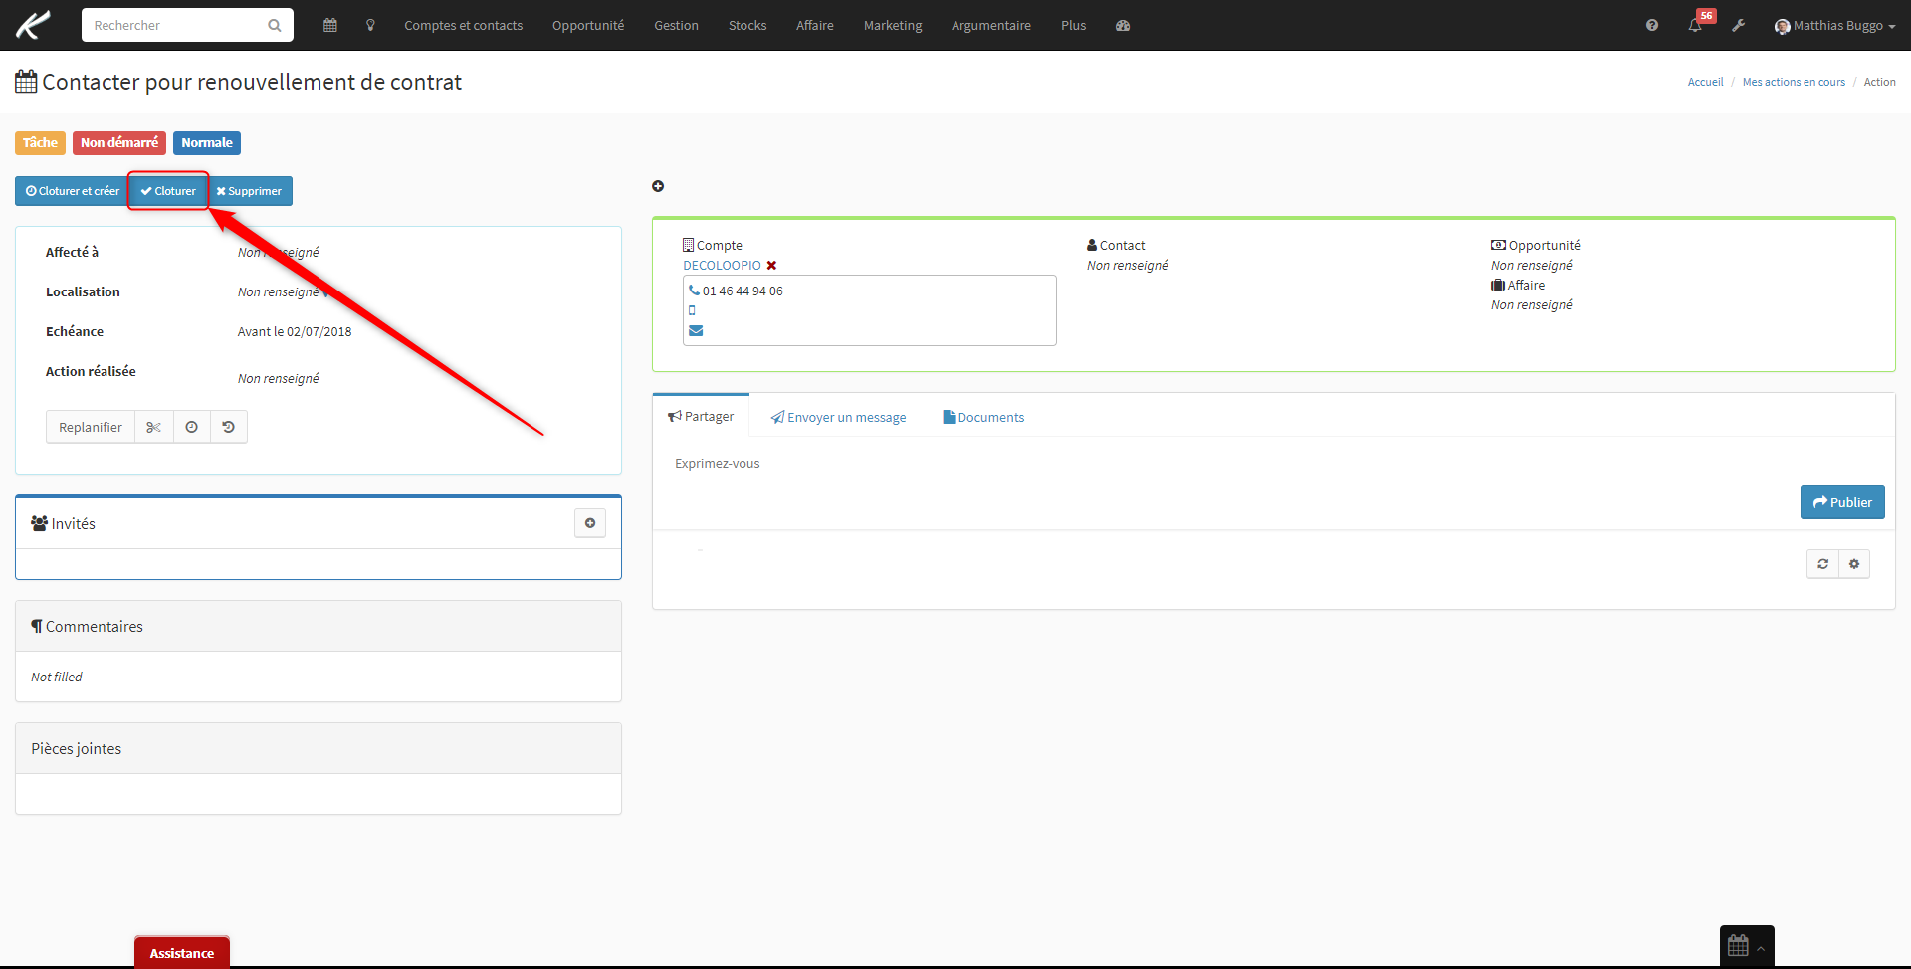
Task: Click the Supprimer button
Action: coord(249,191)
